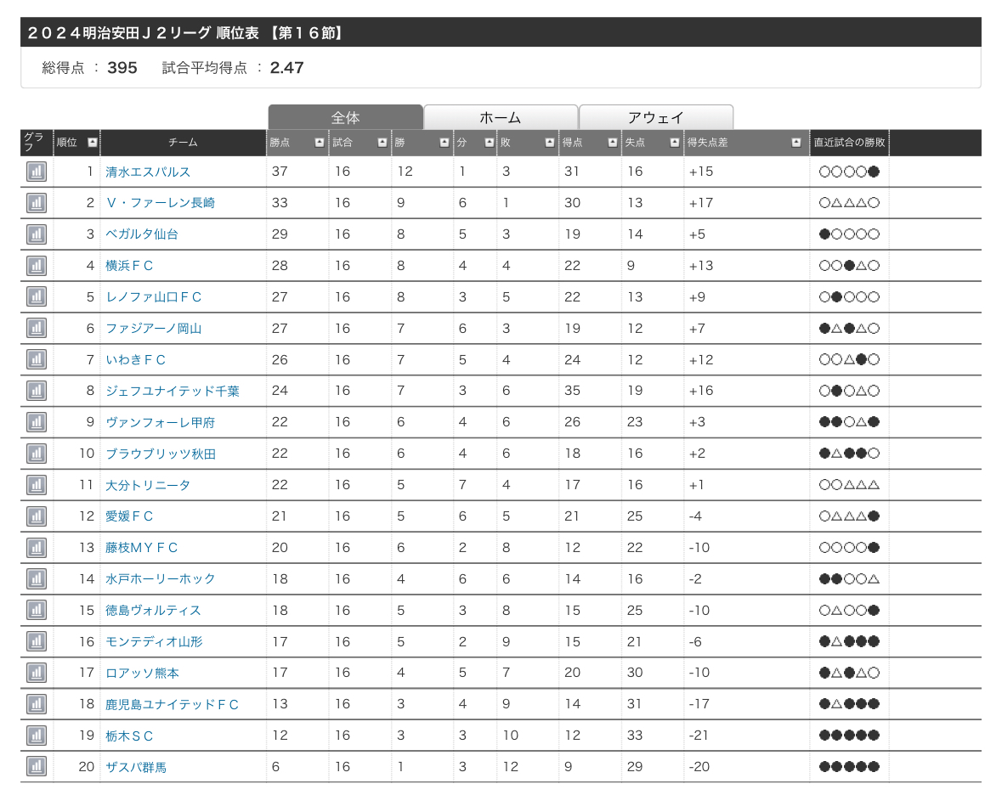The height and width of the screenshot is (795, 1002).
Task: Click the 直近試合の勝敗 column header
Action: (x=849, y=143)
